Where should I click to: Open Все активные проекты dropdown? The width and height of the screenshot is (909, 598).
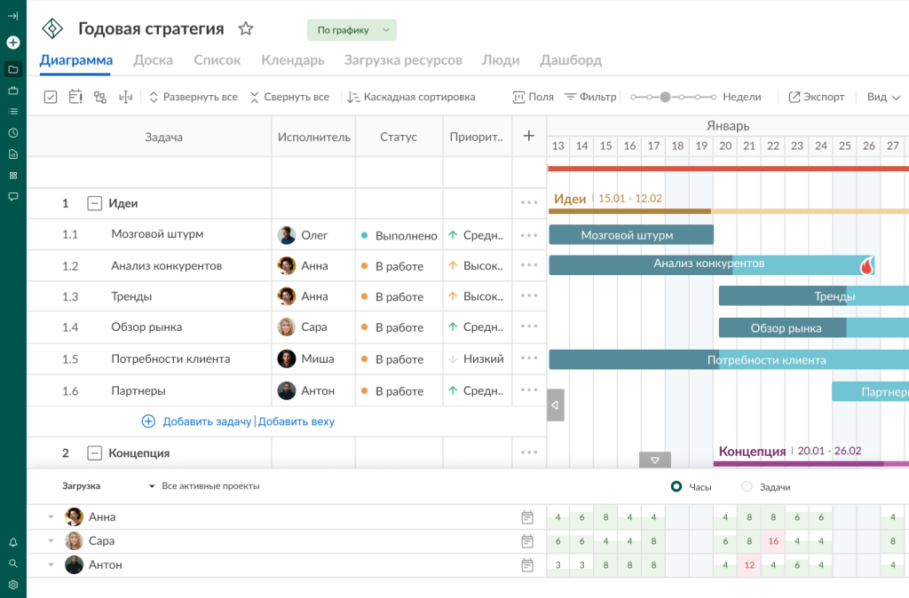tap(204, 486)
